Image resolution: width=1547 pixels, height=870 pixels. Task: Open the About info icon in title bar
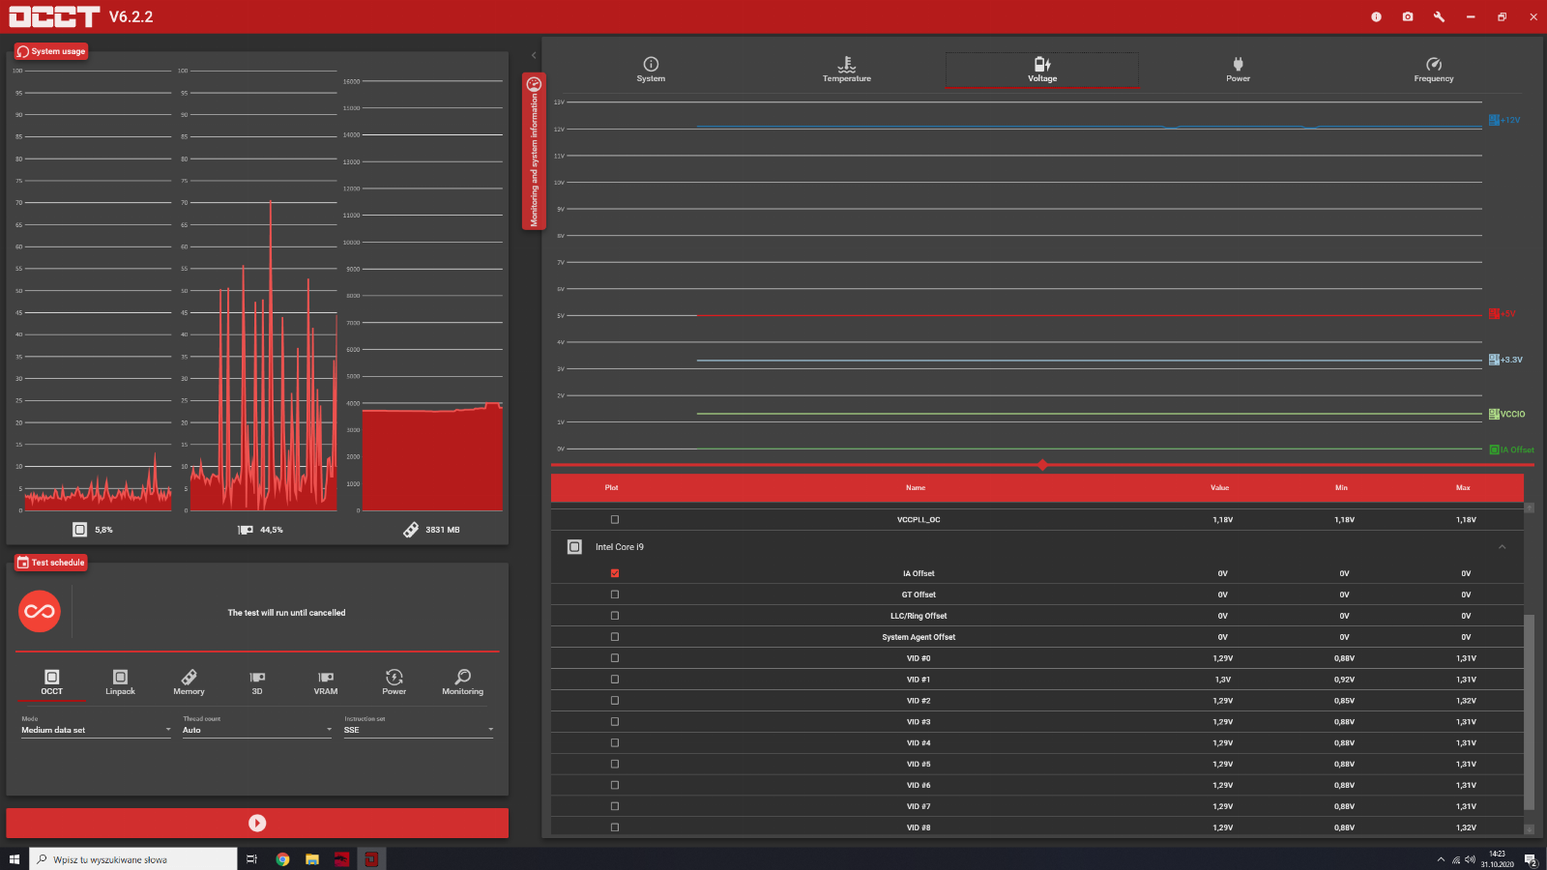tap(1376, 16)
